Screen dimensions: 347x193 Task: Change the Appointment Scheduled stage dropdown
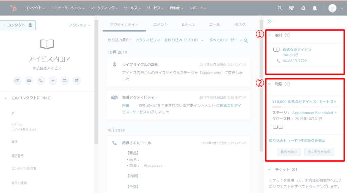click(314, 113)
